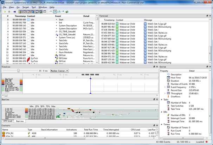The width and height of the screenshot is (213, 145).
Task: Close the System panel
Action: (210, 67)
